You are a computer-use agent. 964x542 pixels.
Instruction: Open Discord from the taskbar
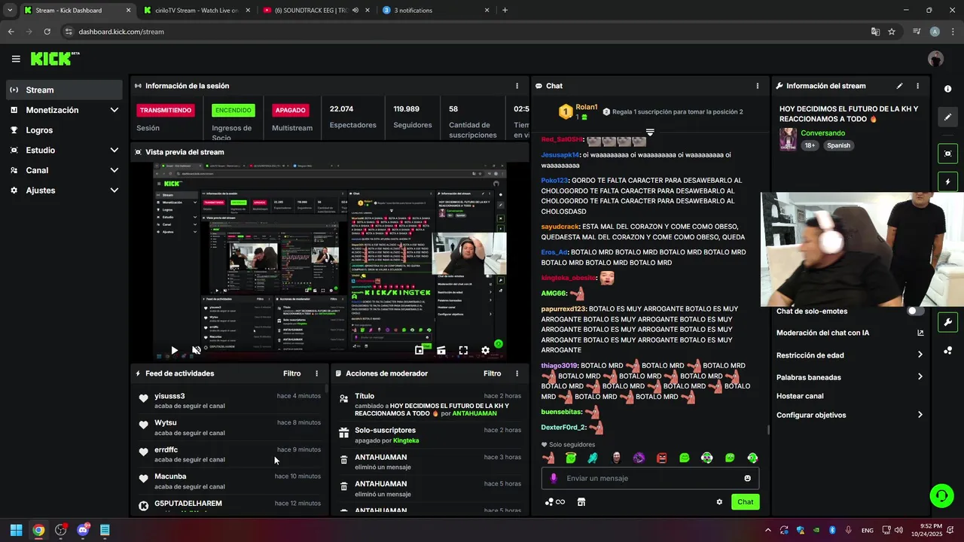tap(83, 530)
